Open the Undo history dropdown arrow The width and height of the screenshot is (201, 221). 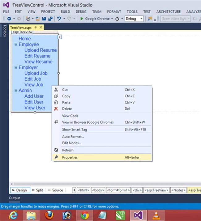[x=64, y=19]
